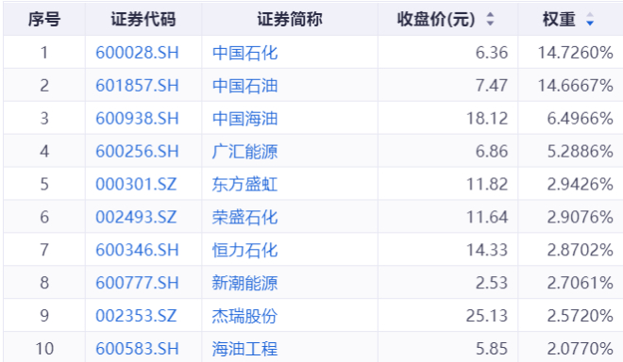Open stock code 002353.SZ
The image size is (623, 362).
tap(136, 316)
